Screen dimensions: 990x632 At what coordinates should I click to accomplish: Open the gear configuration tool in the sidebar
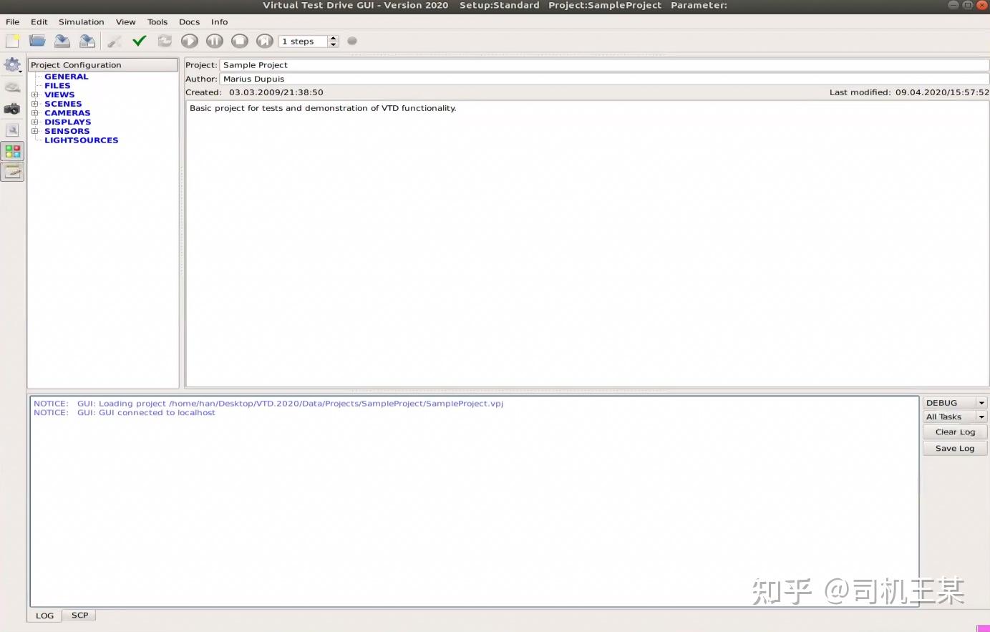point(11,64)
